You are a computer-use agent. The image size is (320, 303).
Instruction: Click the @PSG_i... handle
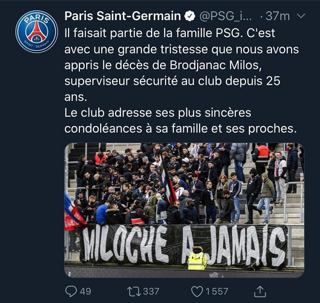click(226, 16)
